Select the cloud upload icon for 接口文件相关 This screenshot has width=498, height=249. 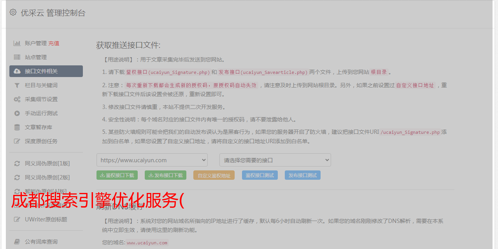[x=17, y=71]
